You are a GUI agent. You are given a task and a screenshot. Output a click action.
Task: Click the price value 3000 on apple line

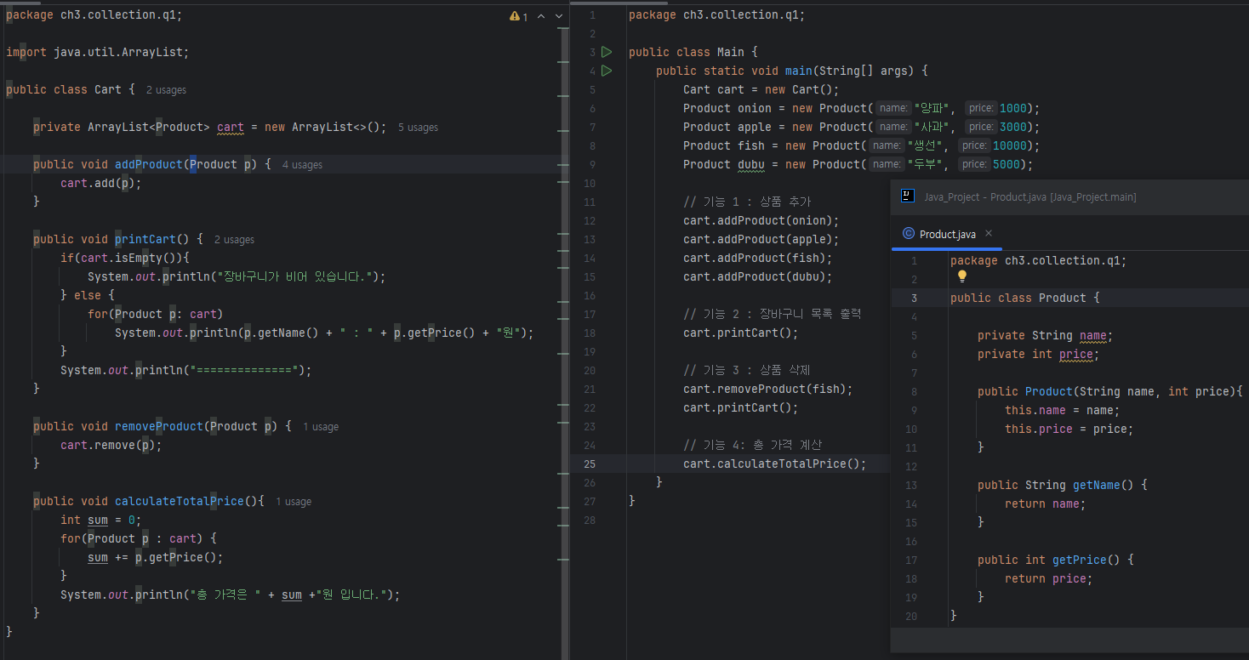(x=1013, y=127)
